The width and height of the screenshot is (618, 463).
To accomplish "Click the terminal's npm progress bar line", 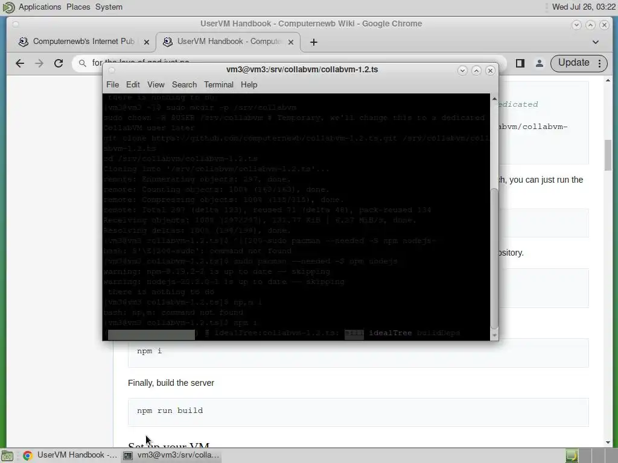I will pyautogui.click(x=282, y=333).
